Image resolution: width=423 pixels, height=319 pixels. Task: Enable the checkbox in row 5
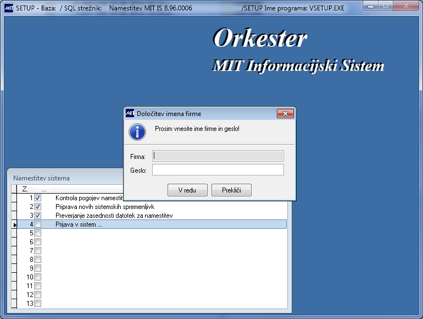coord(38,233)
